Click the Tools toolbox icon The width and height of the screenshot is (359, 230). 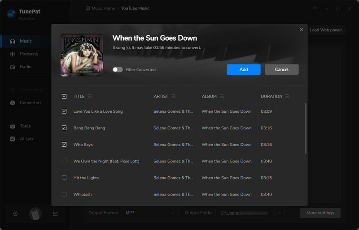[13, 126]
